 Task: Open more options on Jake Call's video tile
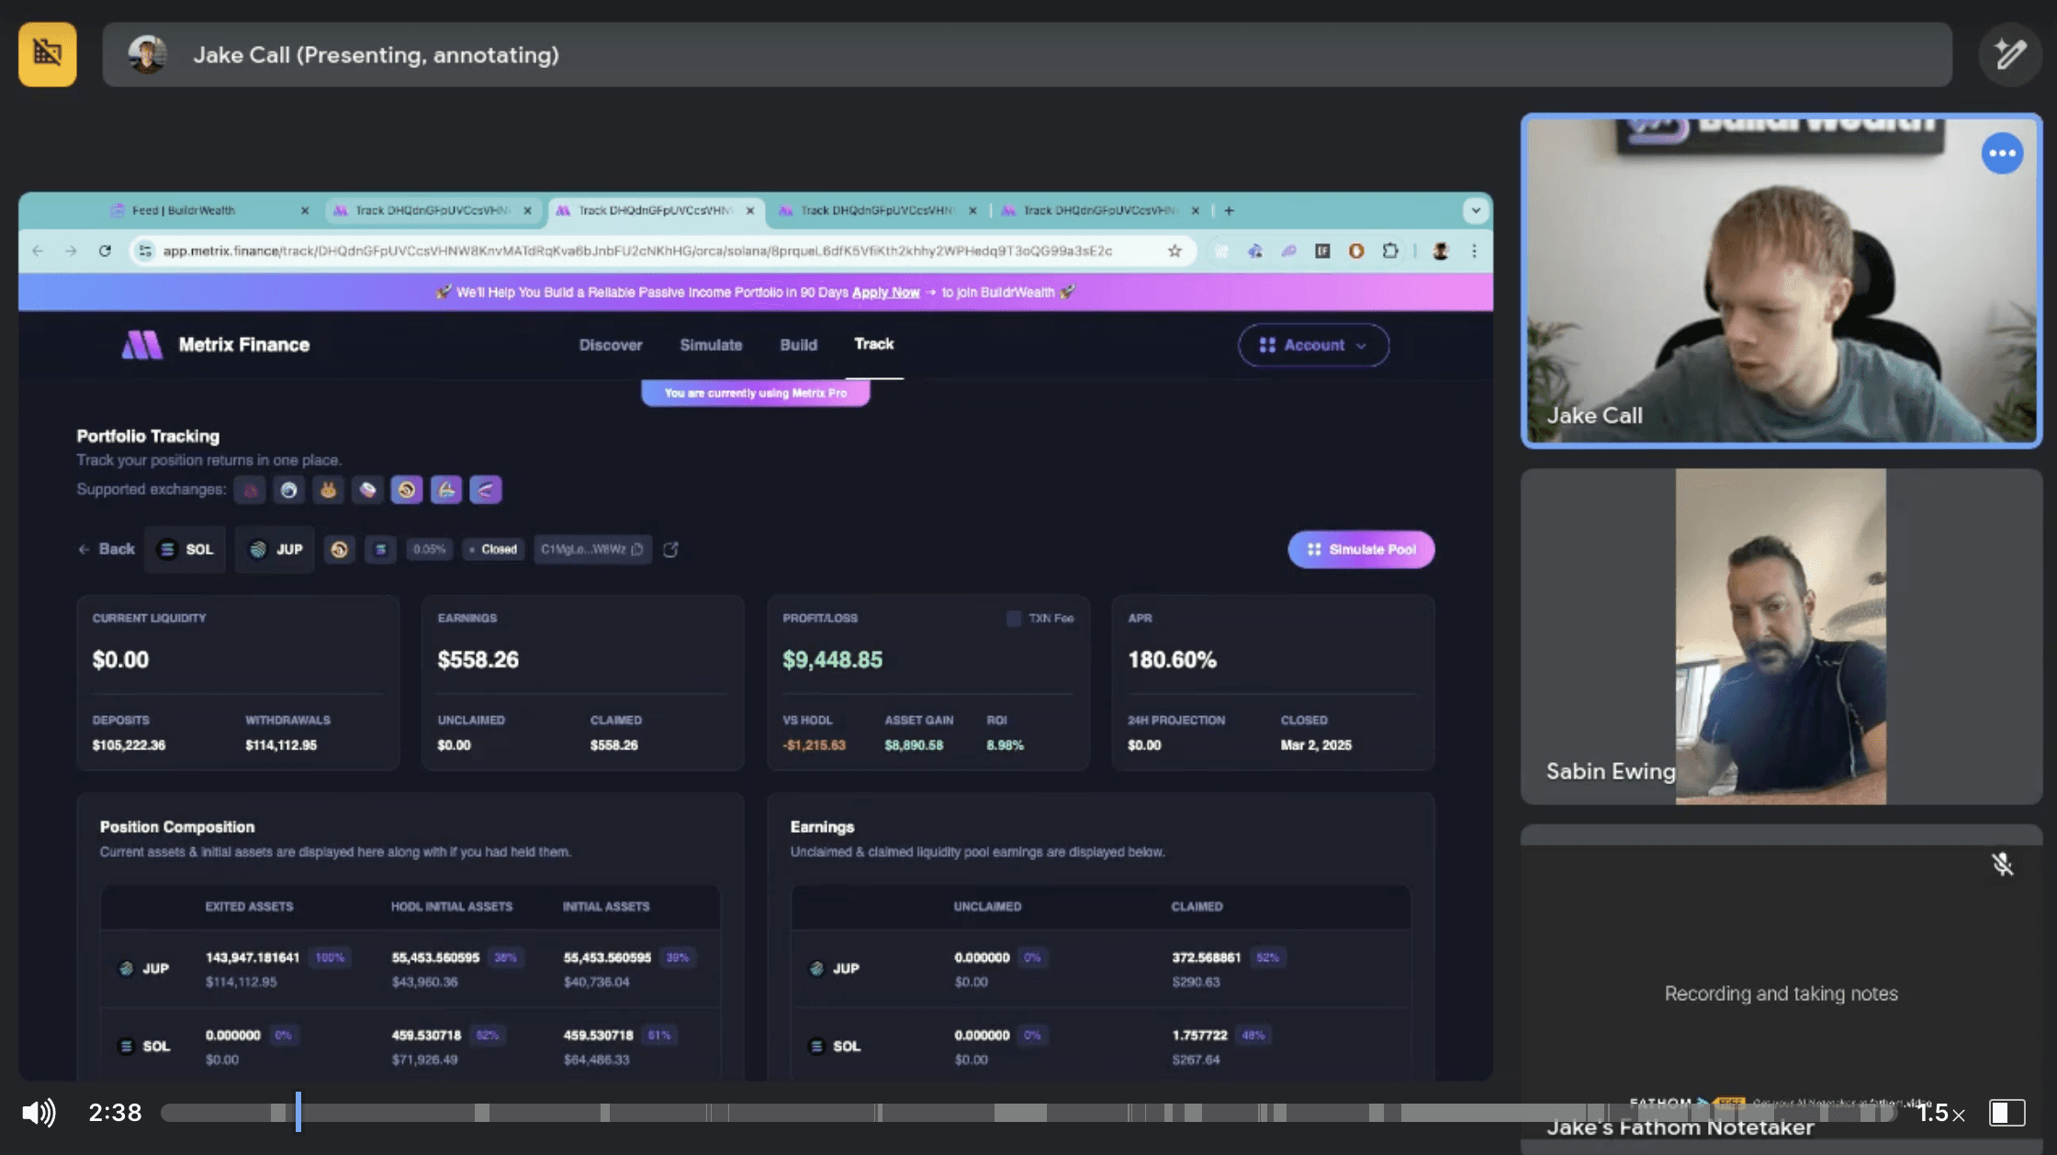click(2002, 153)
